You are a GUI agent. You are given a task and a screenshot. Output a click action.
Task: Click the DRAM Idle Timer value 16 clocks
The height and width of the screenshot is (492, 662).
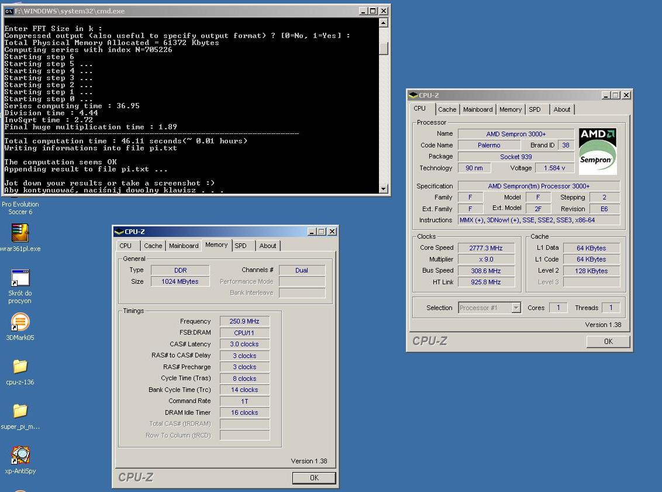[x=244, y=412]
